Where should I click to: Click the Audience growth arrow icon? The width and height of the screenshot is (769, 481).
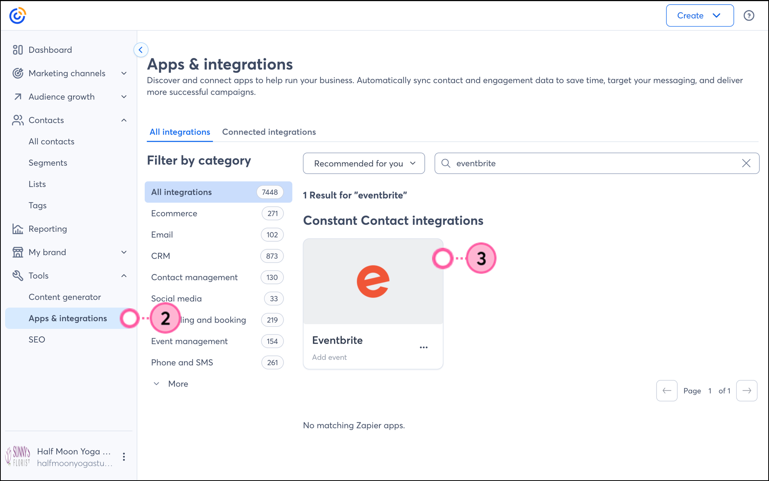pos(18,97)
